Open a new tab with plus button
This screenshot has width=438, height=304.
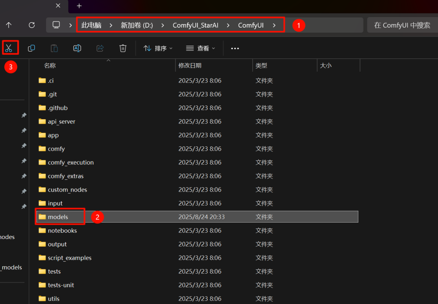pos(79,6)
